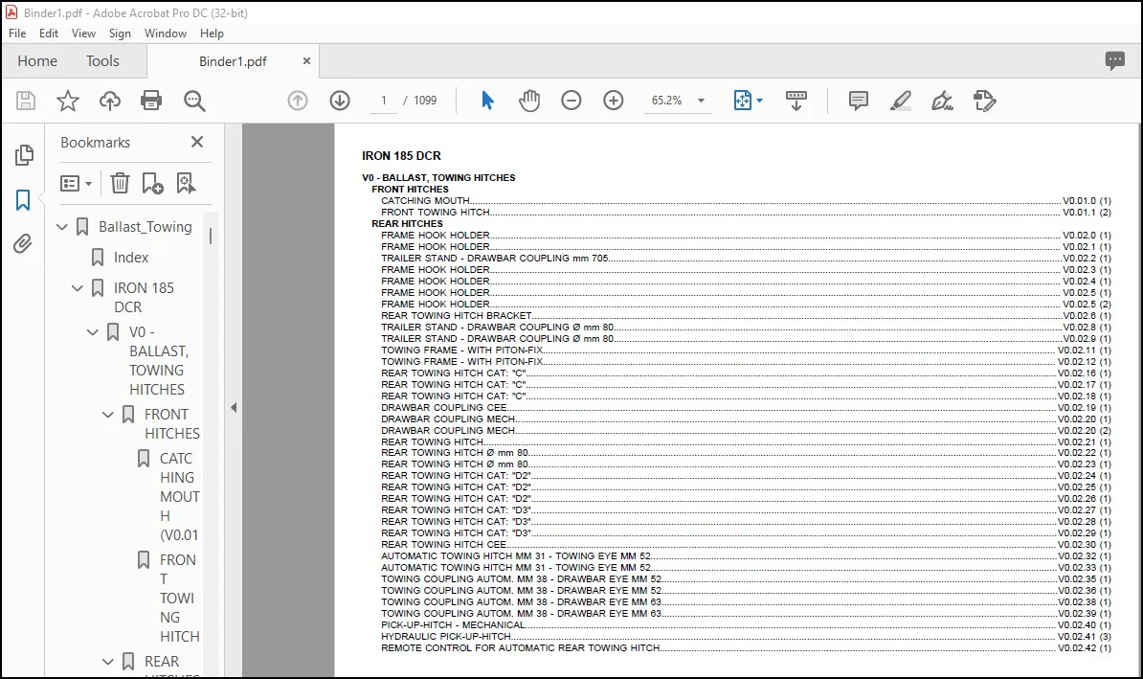Open the View menu
Image resolution: width=1143 pixels, height=679 pixels.
(83, 34)
